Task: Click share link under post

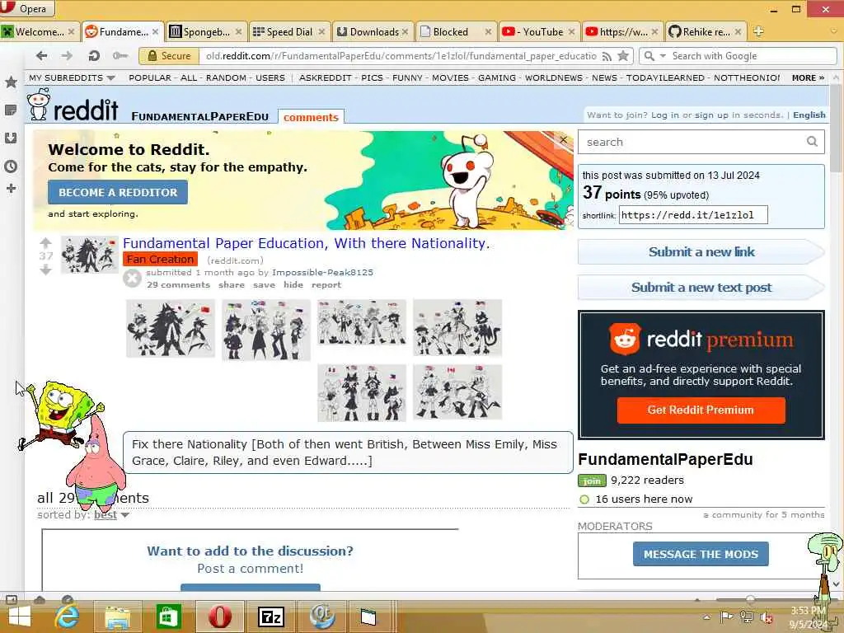Action: (232, 284)
